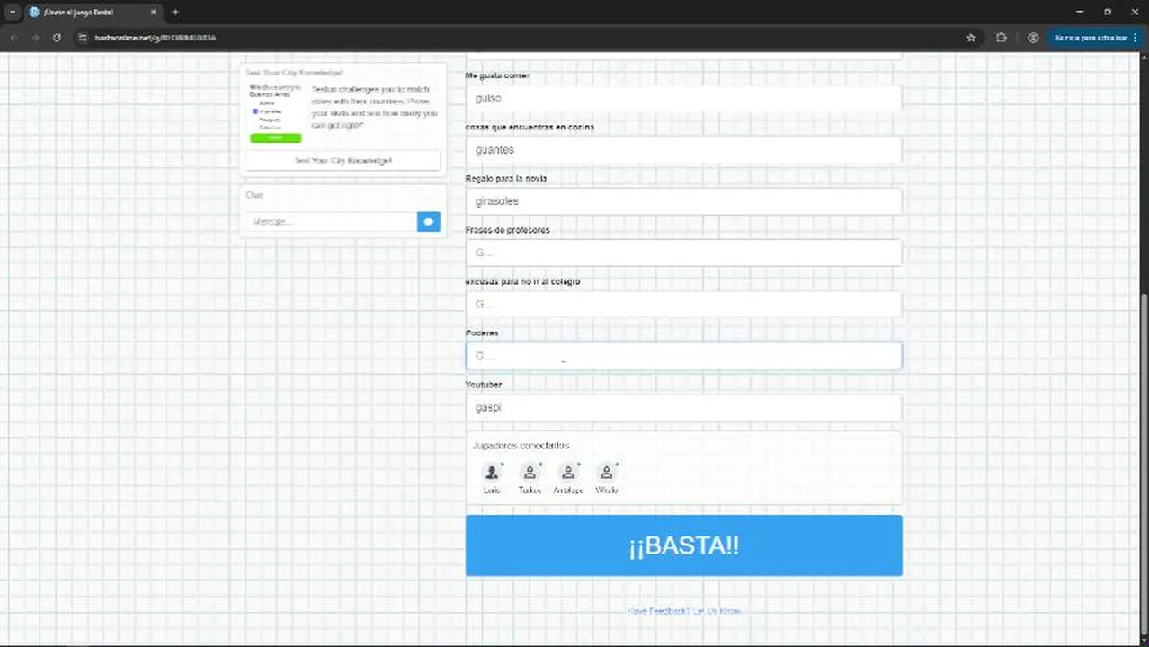View site information icon in address bar
This screenshot has width=1149, height=647.
point(82,38)
